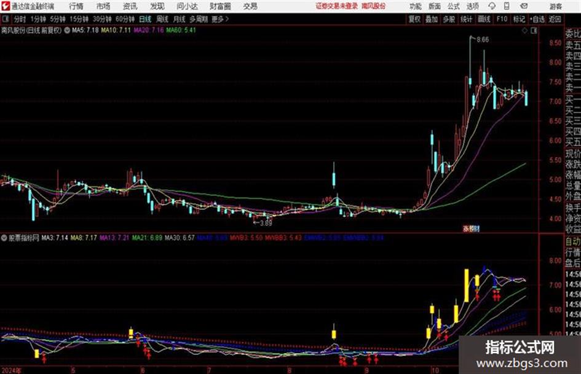Open the 功能 menu
The image size is (581, 374).
416,6
